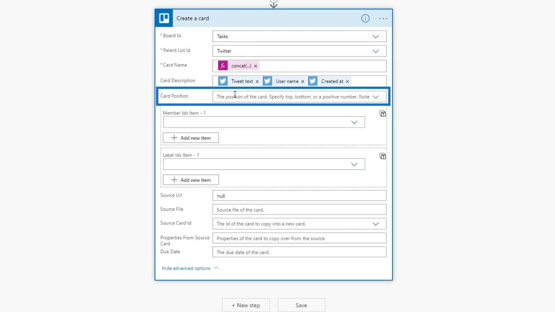
Task: Switch Member Ids to input entire array icon
Action: [382, 113]
